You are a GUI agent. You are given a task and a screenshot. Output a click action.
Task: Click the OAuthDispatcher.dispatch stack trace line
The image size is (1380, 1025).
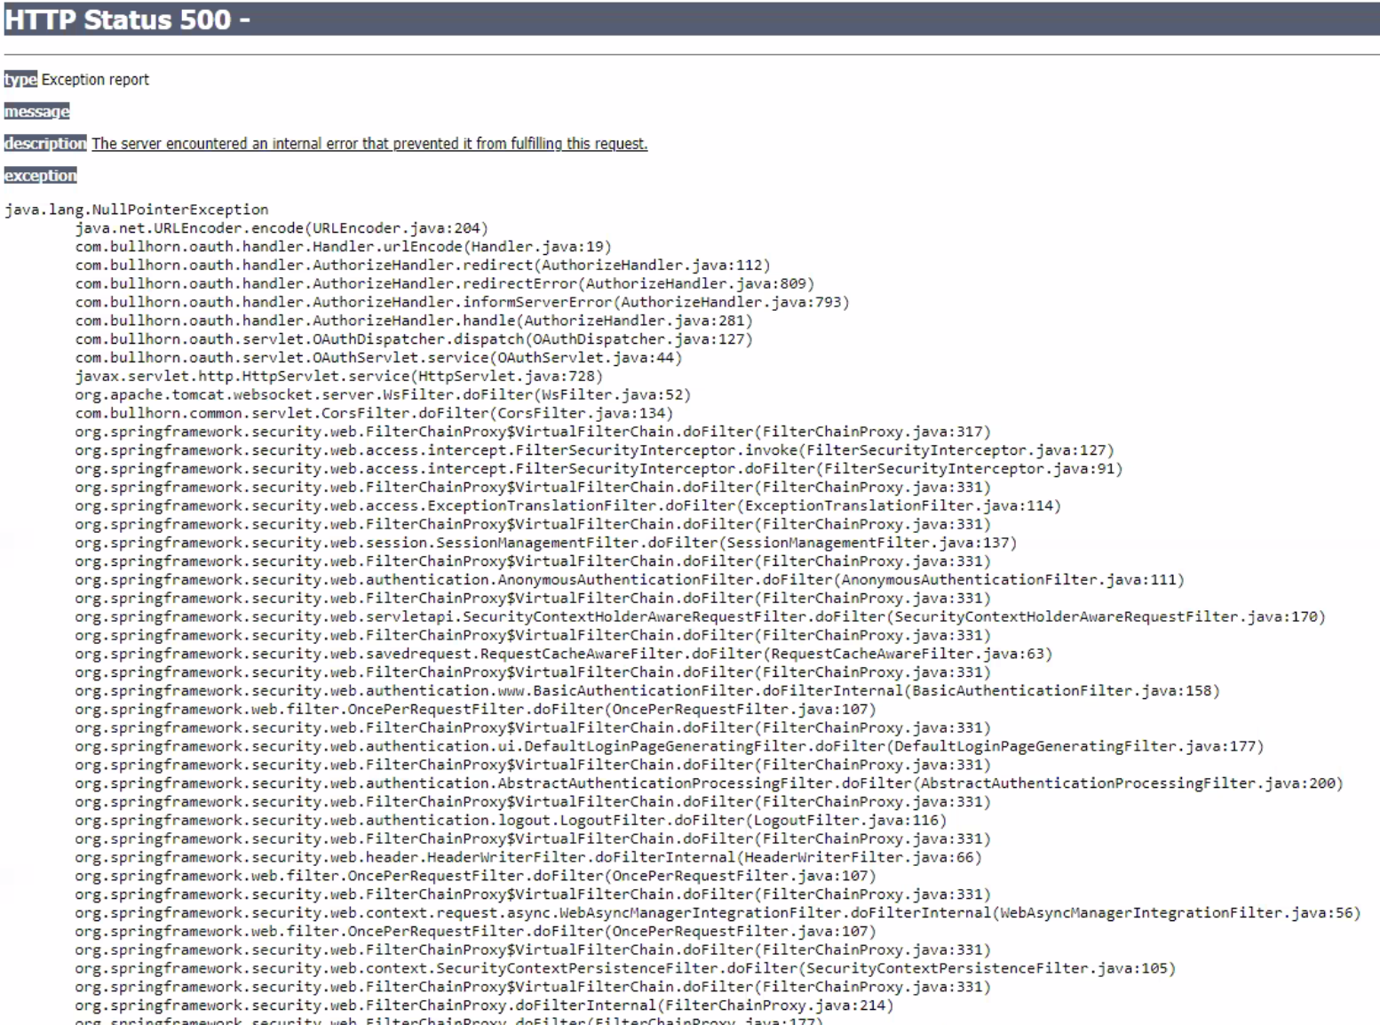413,339
